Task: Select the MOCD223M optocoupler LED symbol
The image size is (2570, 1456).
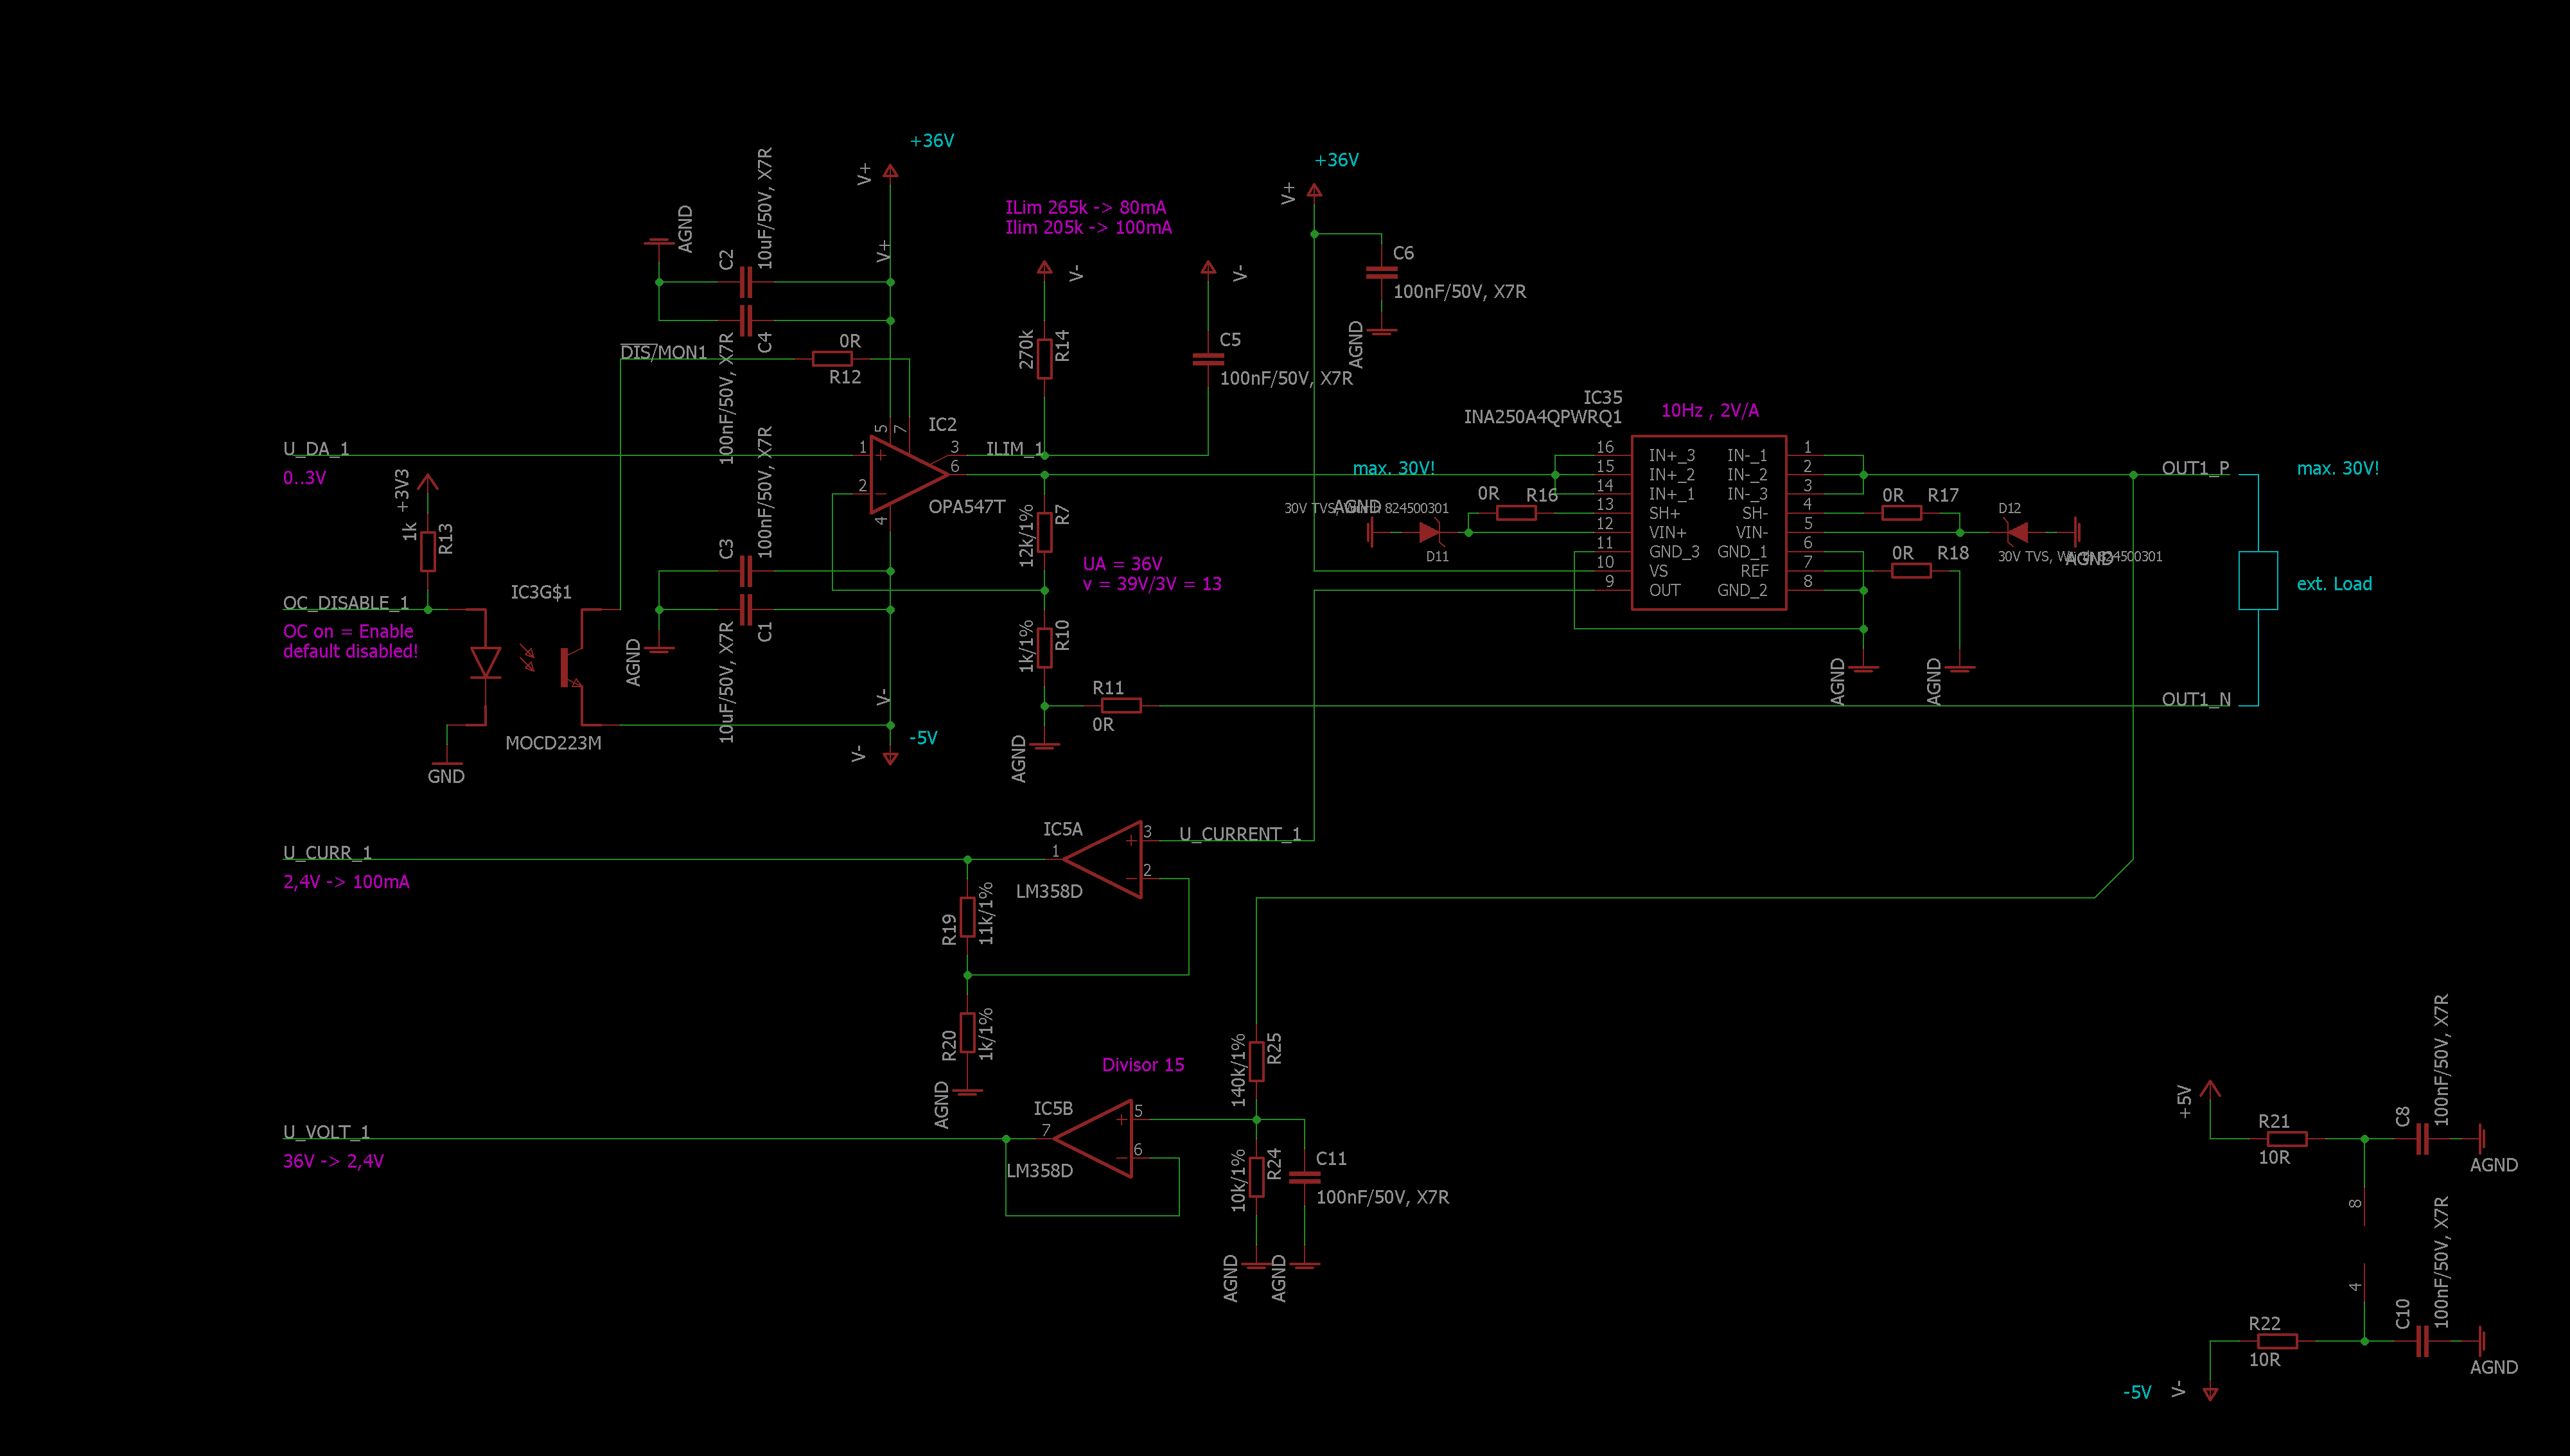Action: click(x=485, y=662)
